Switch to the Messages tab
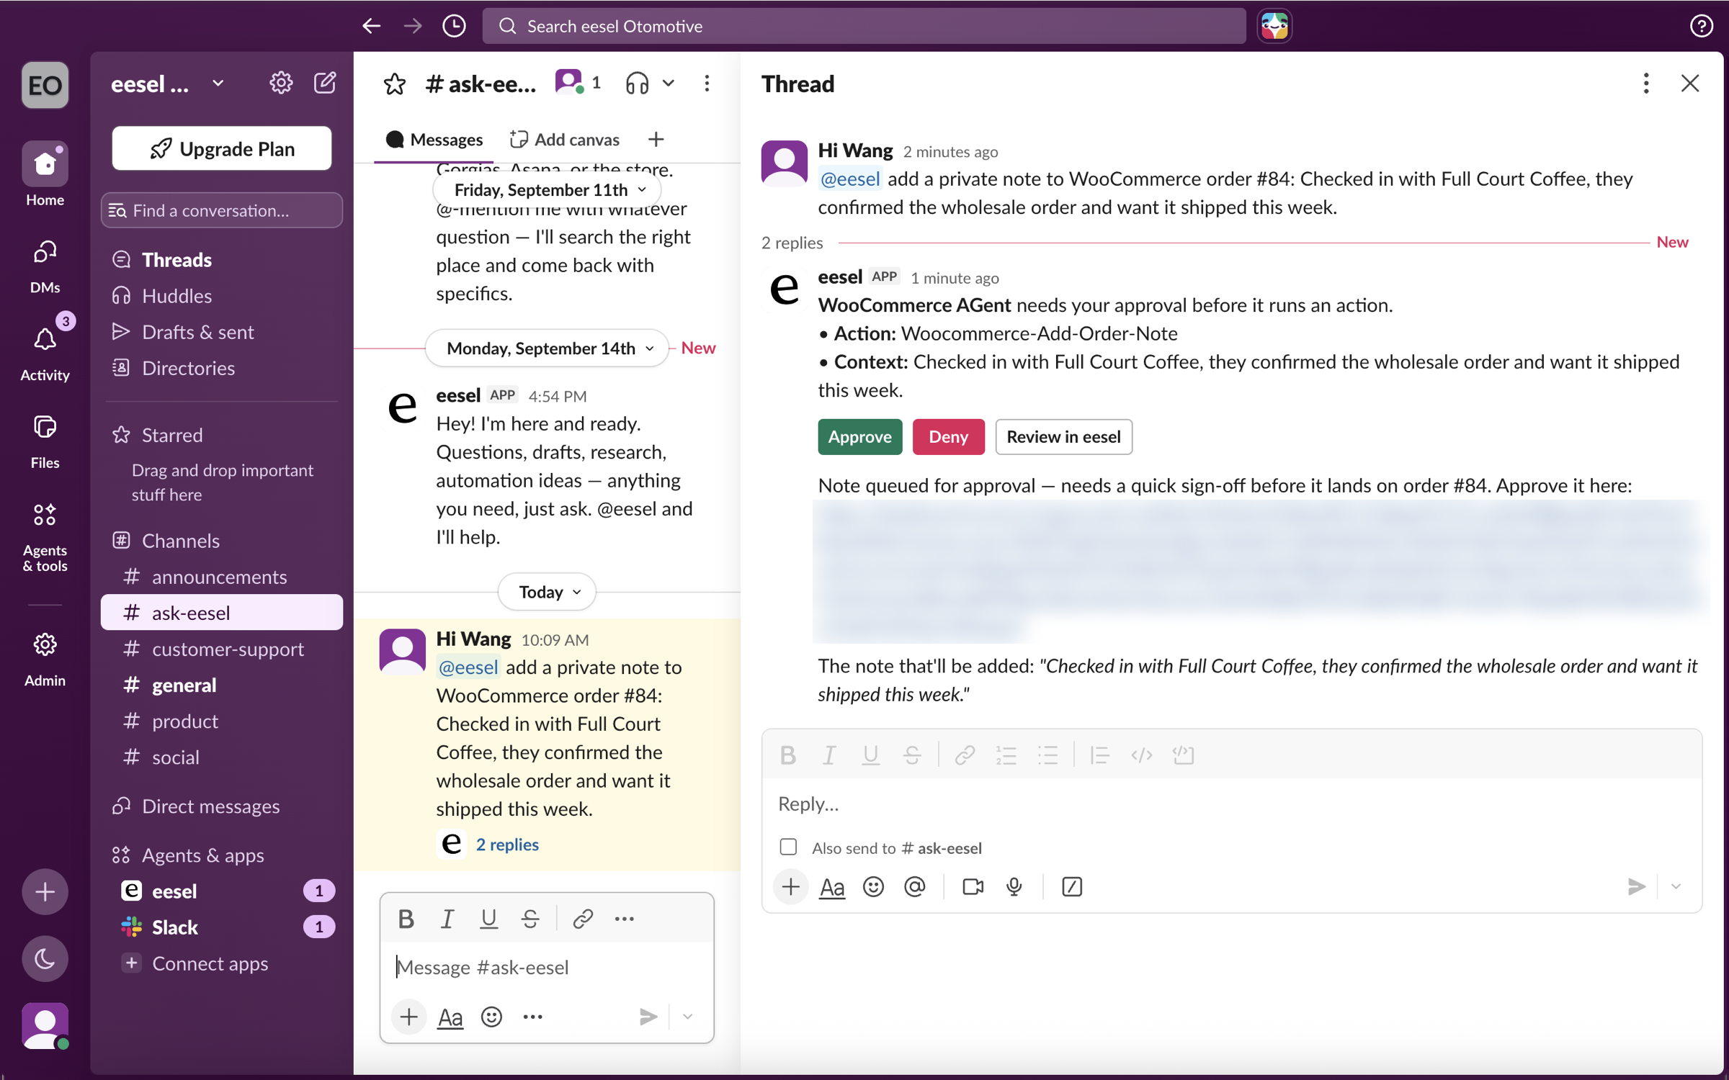Image resolution: width=1729 pixels, height=1080 pixels. 434,139
